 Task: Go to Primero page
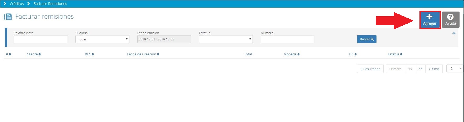(x=395, y=69)
